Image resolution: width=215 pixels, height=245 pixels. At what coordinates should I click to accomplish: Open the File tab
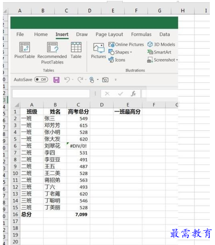tap(20, 34)
